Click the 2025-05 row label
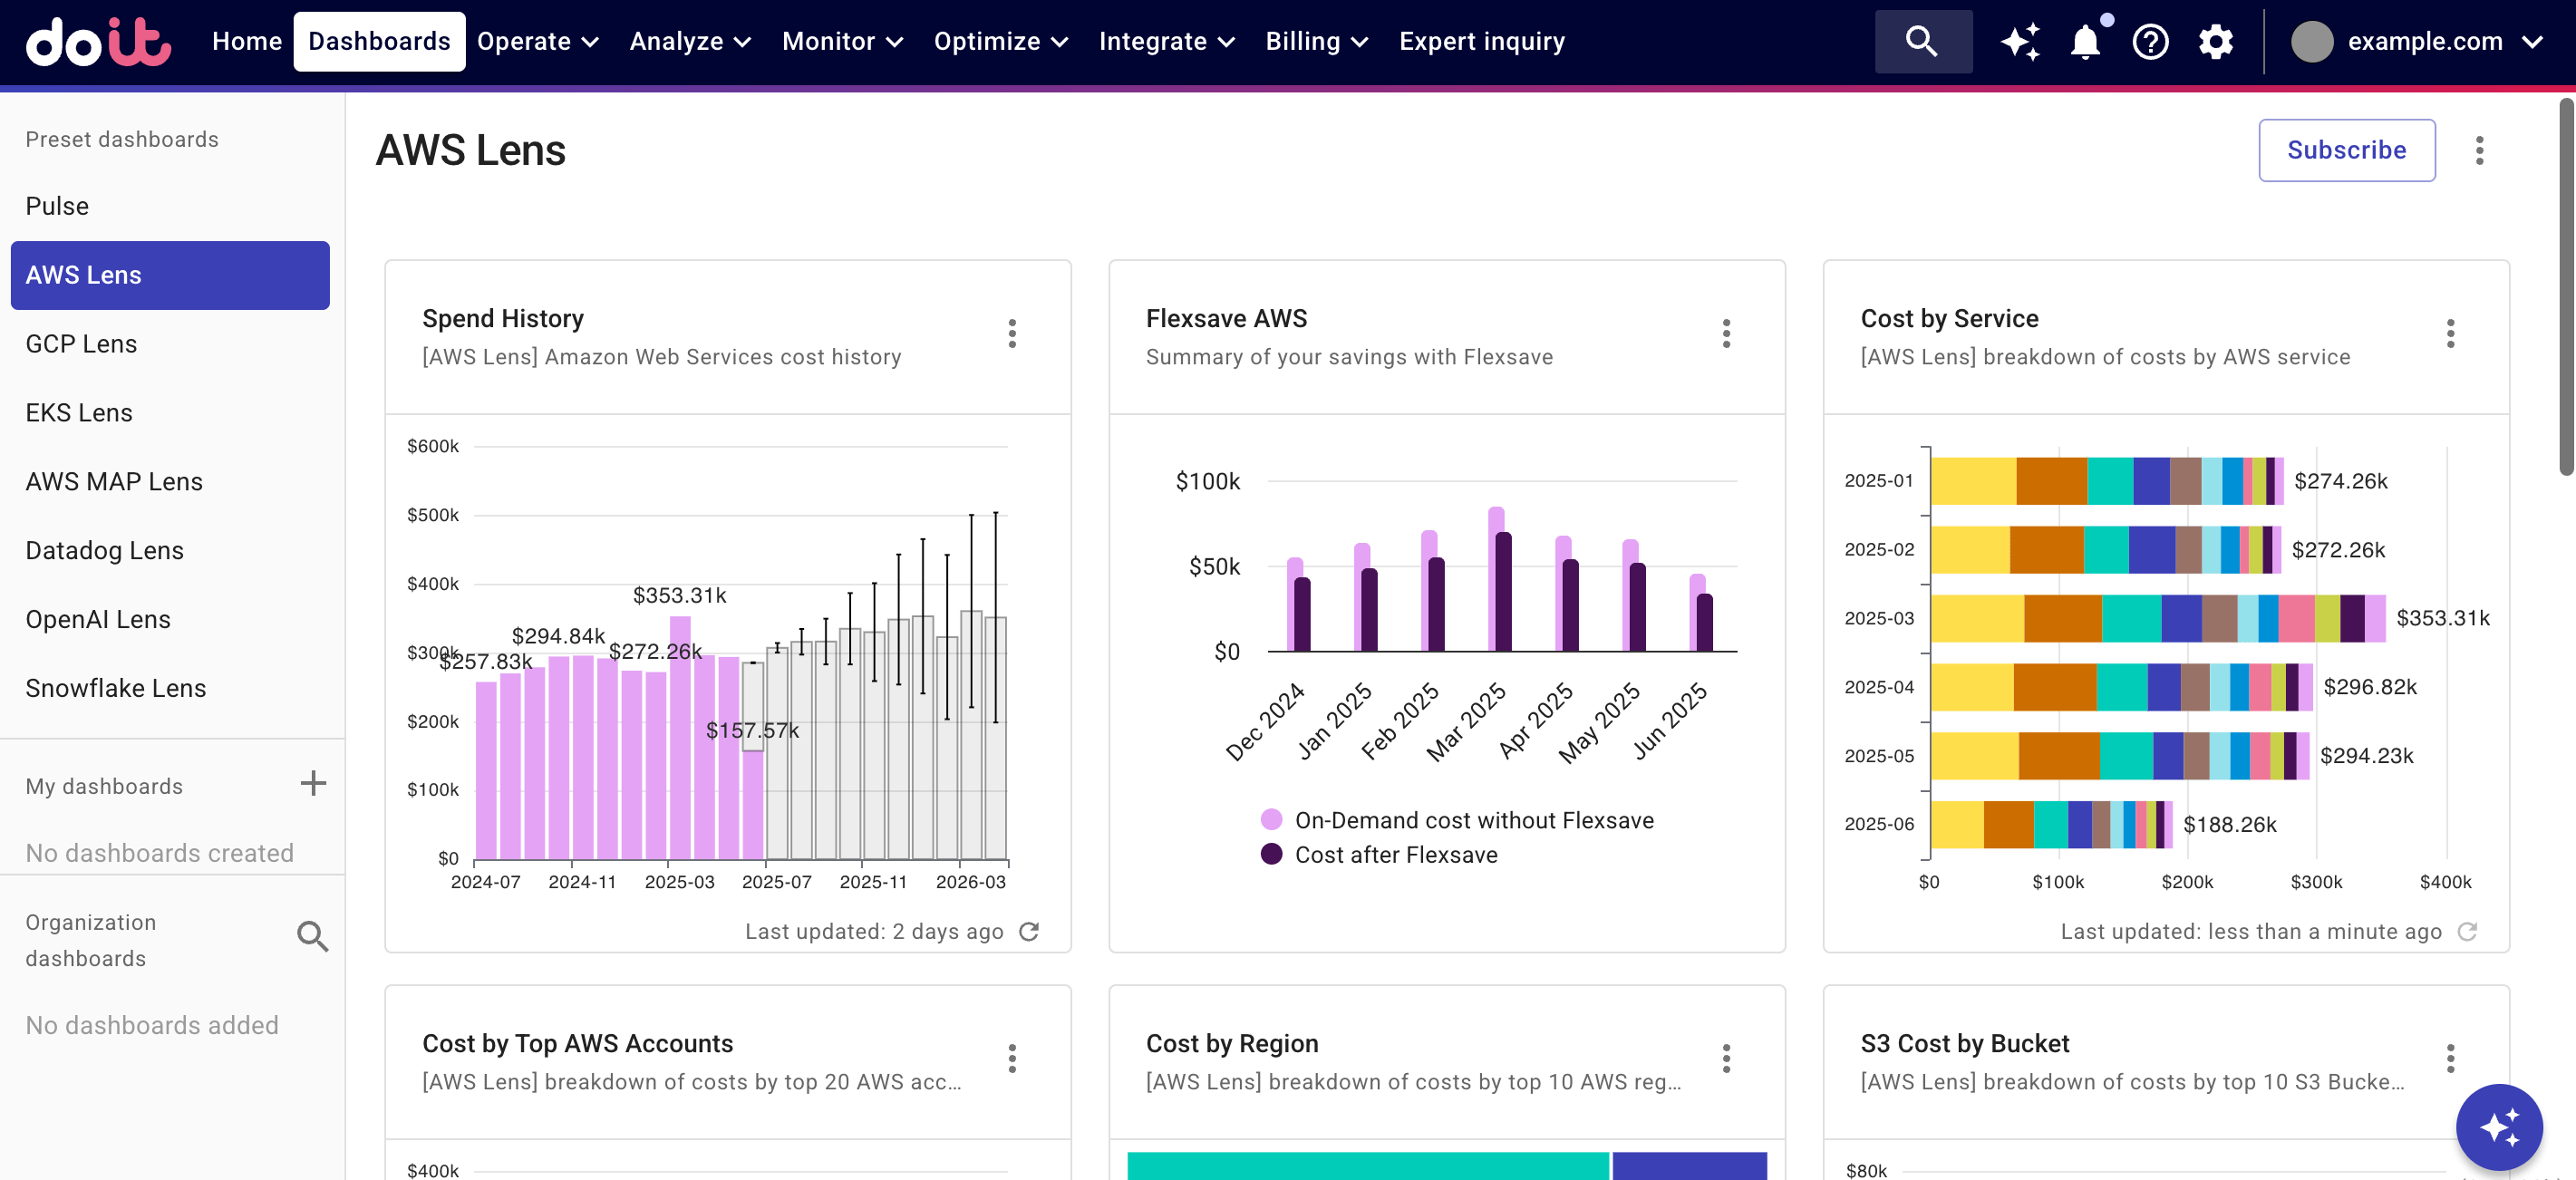2576x1180 pixels. point(1878,756)
